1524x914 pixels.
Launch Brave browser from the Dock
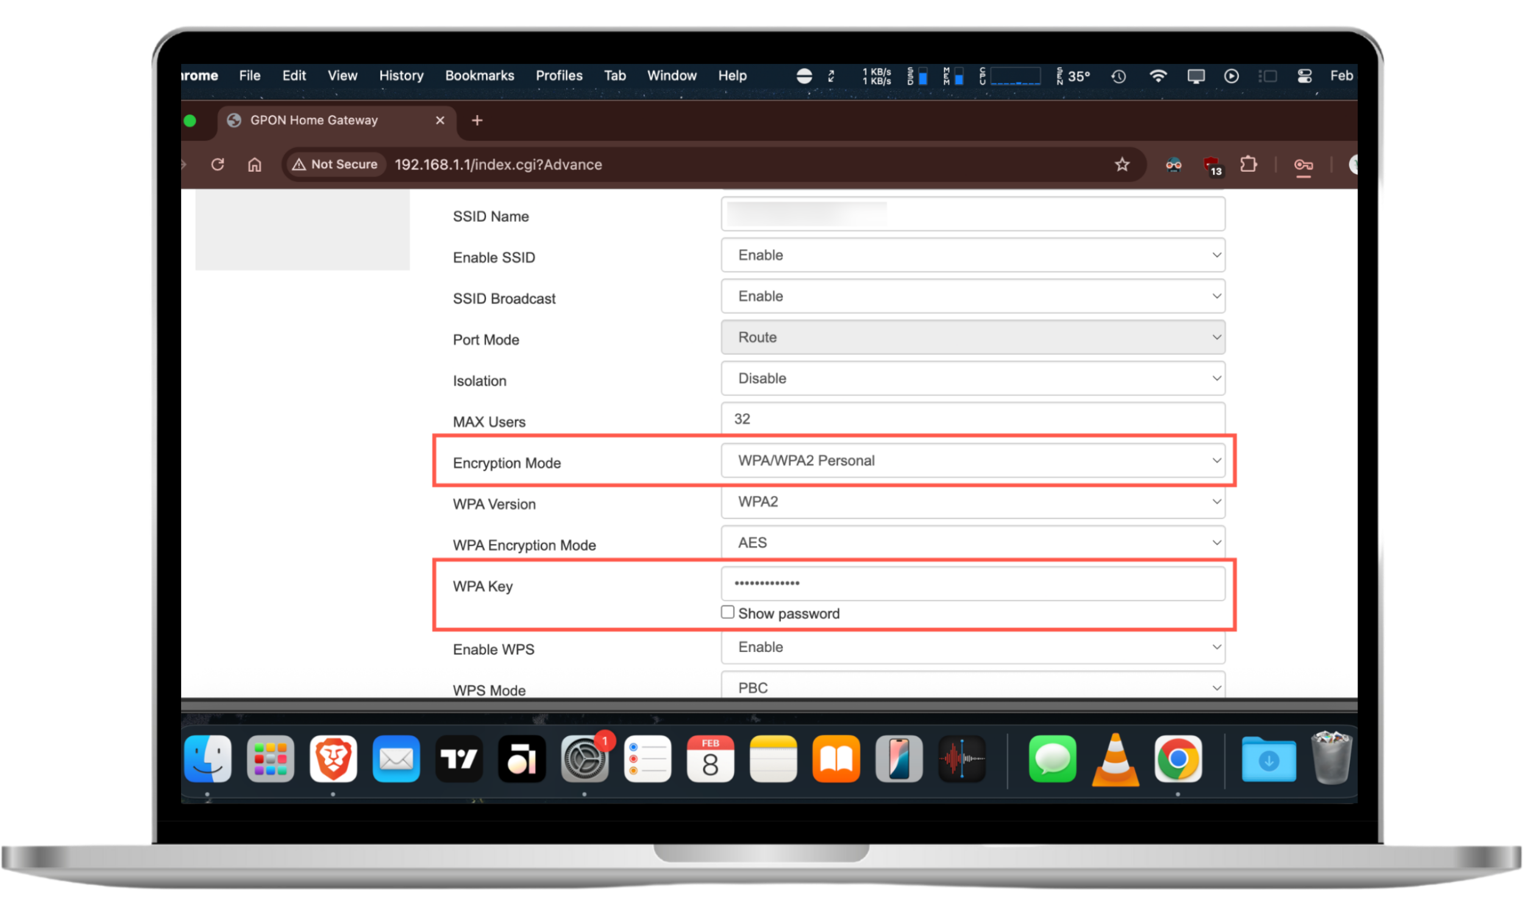(333, 759)
